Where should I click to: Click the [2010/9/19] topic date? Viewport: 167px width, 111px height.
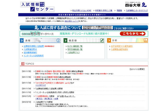click(x=26, y=102)
